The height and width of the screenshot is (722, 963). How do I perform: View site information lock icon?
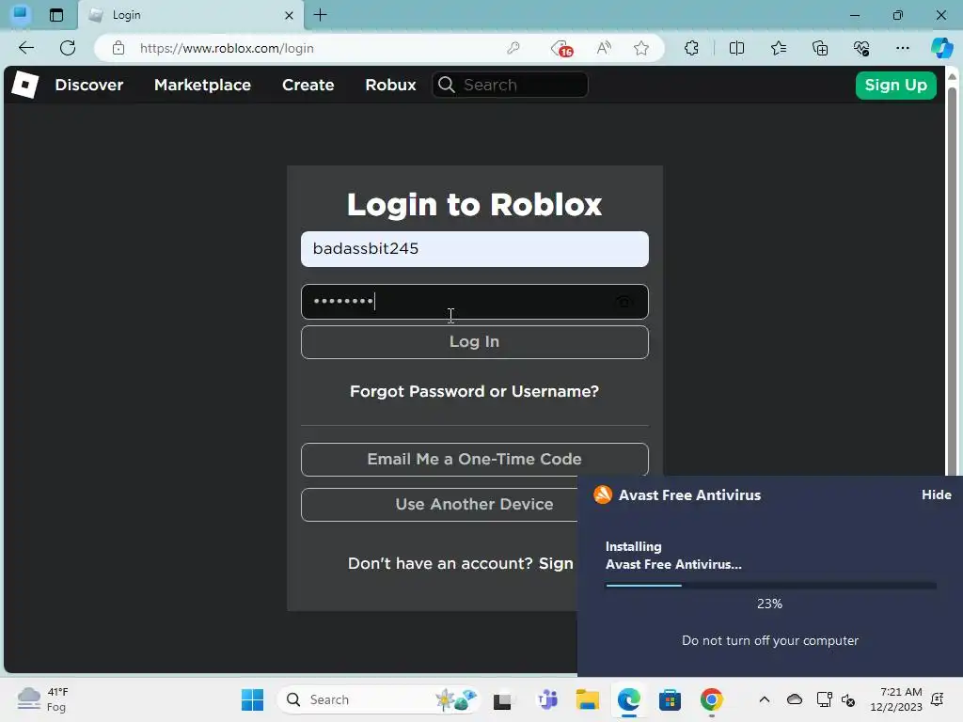[x=118, y=48]
